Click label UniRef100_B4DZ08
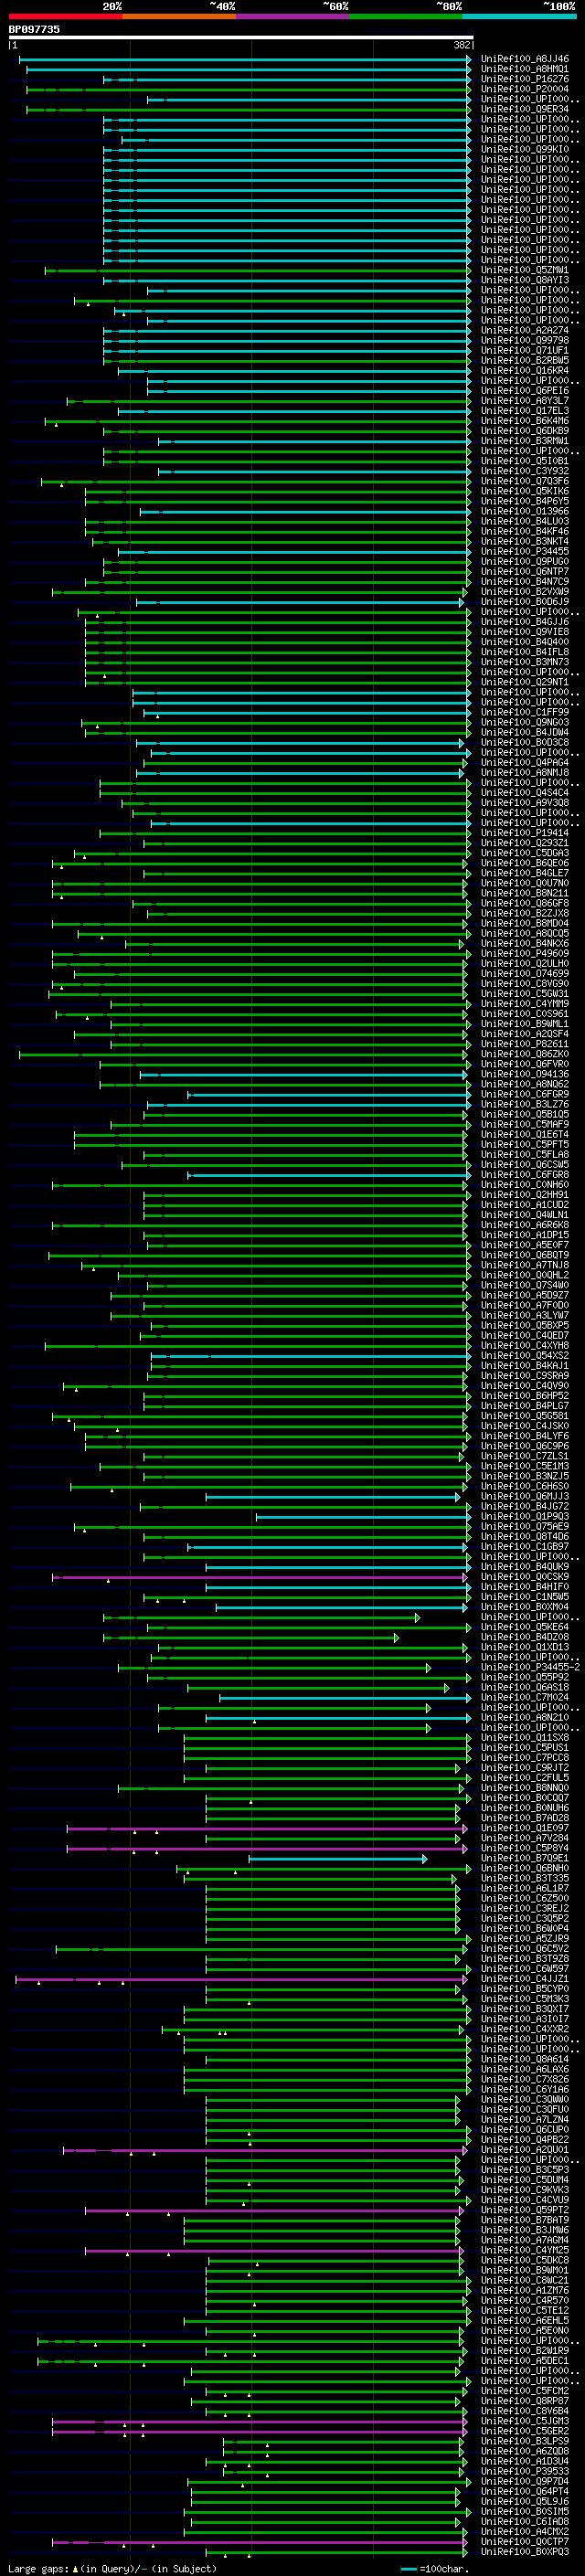585x2576 pixels. pyautogui.click(x=525, y=1637)
